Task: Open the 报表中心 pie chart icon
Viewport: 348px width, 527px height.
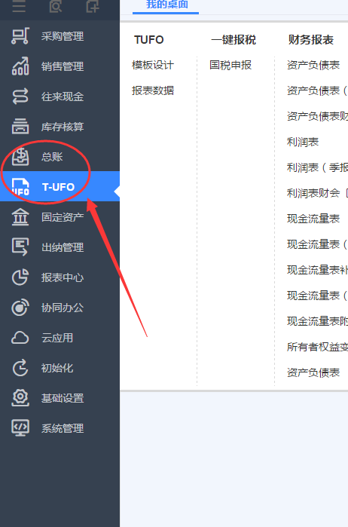Action: pos(20,277)
